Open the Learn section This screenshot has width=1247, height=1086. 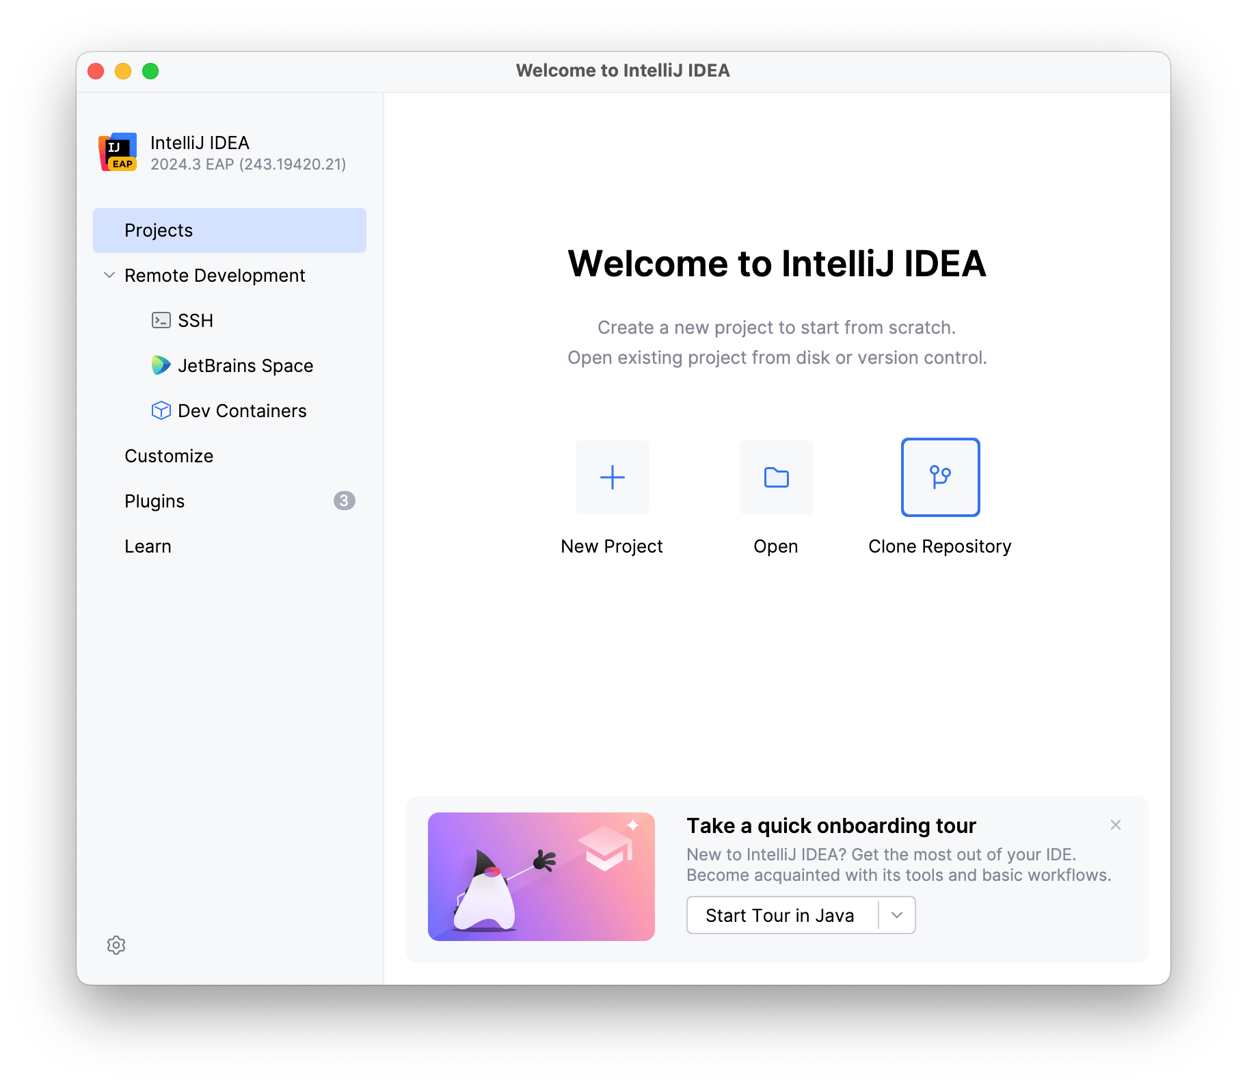click(230, 546)
